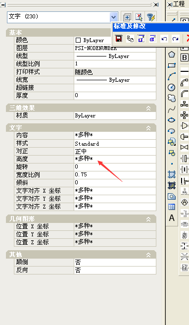Click the Redo arrow in 标准及修改 toolbar
The height and width of the screenshot is (325, 189).
pos(176,39)
